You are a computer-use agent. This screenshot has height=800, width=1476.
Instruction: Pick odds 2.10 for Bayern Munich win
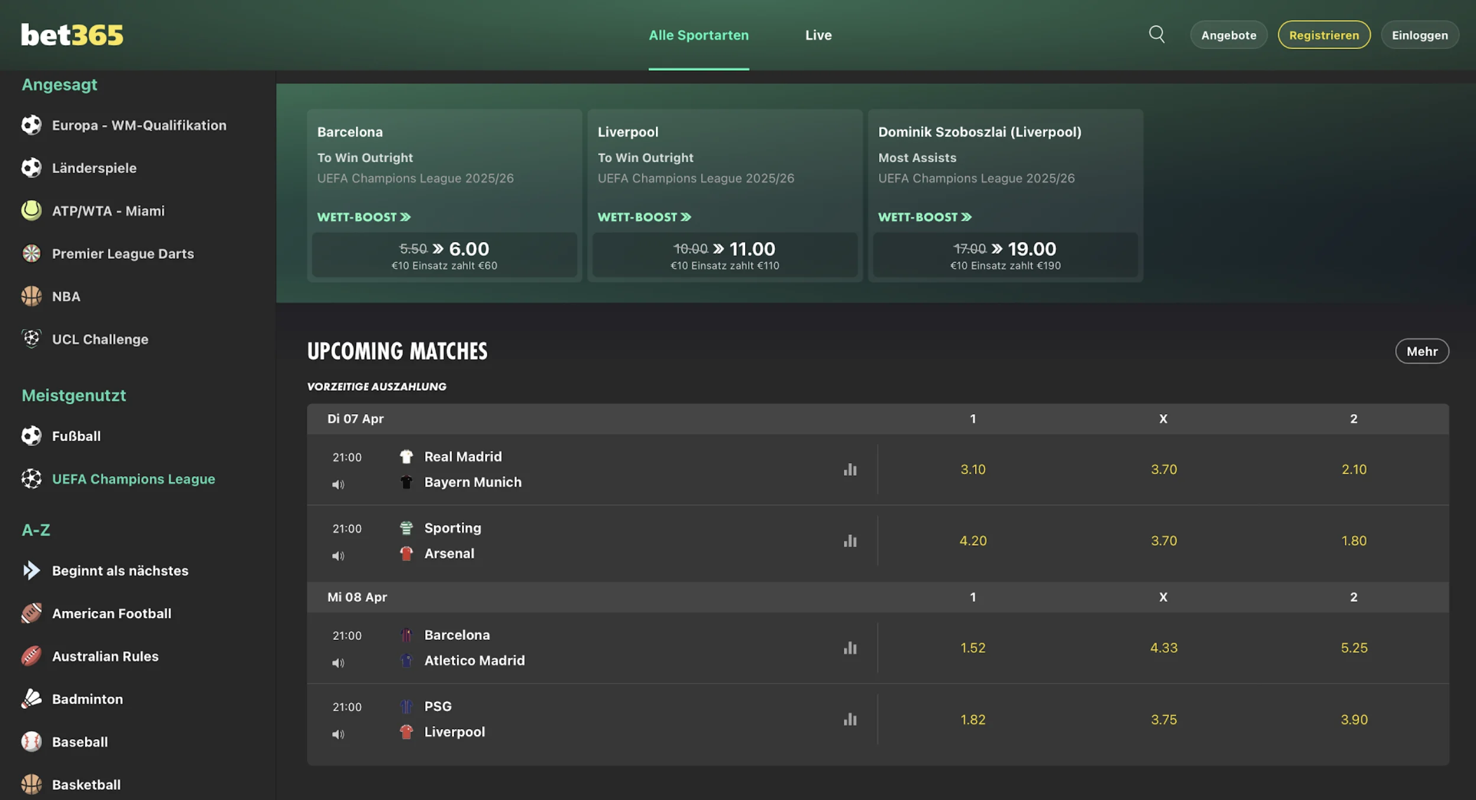tap(1354, 470)
